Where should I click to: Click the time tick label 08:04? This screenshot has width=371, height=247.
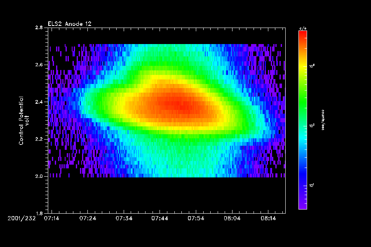[x=232, y=219]
